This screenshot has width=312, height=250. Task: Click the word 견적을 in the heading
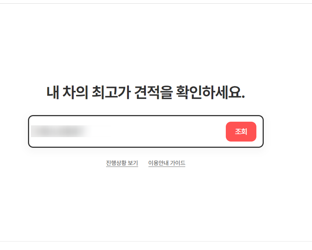(153, 92)
